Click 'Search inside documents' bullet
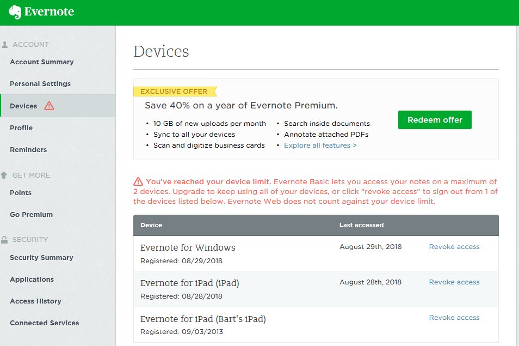519x346 pixels. (327, 124)
